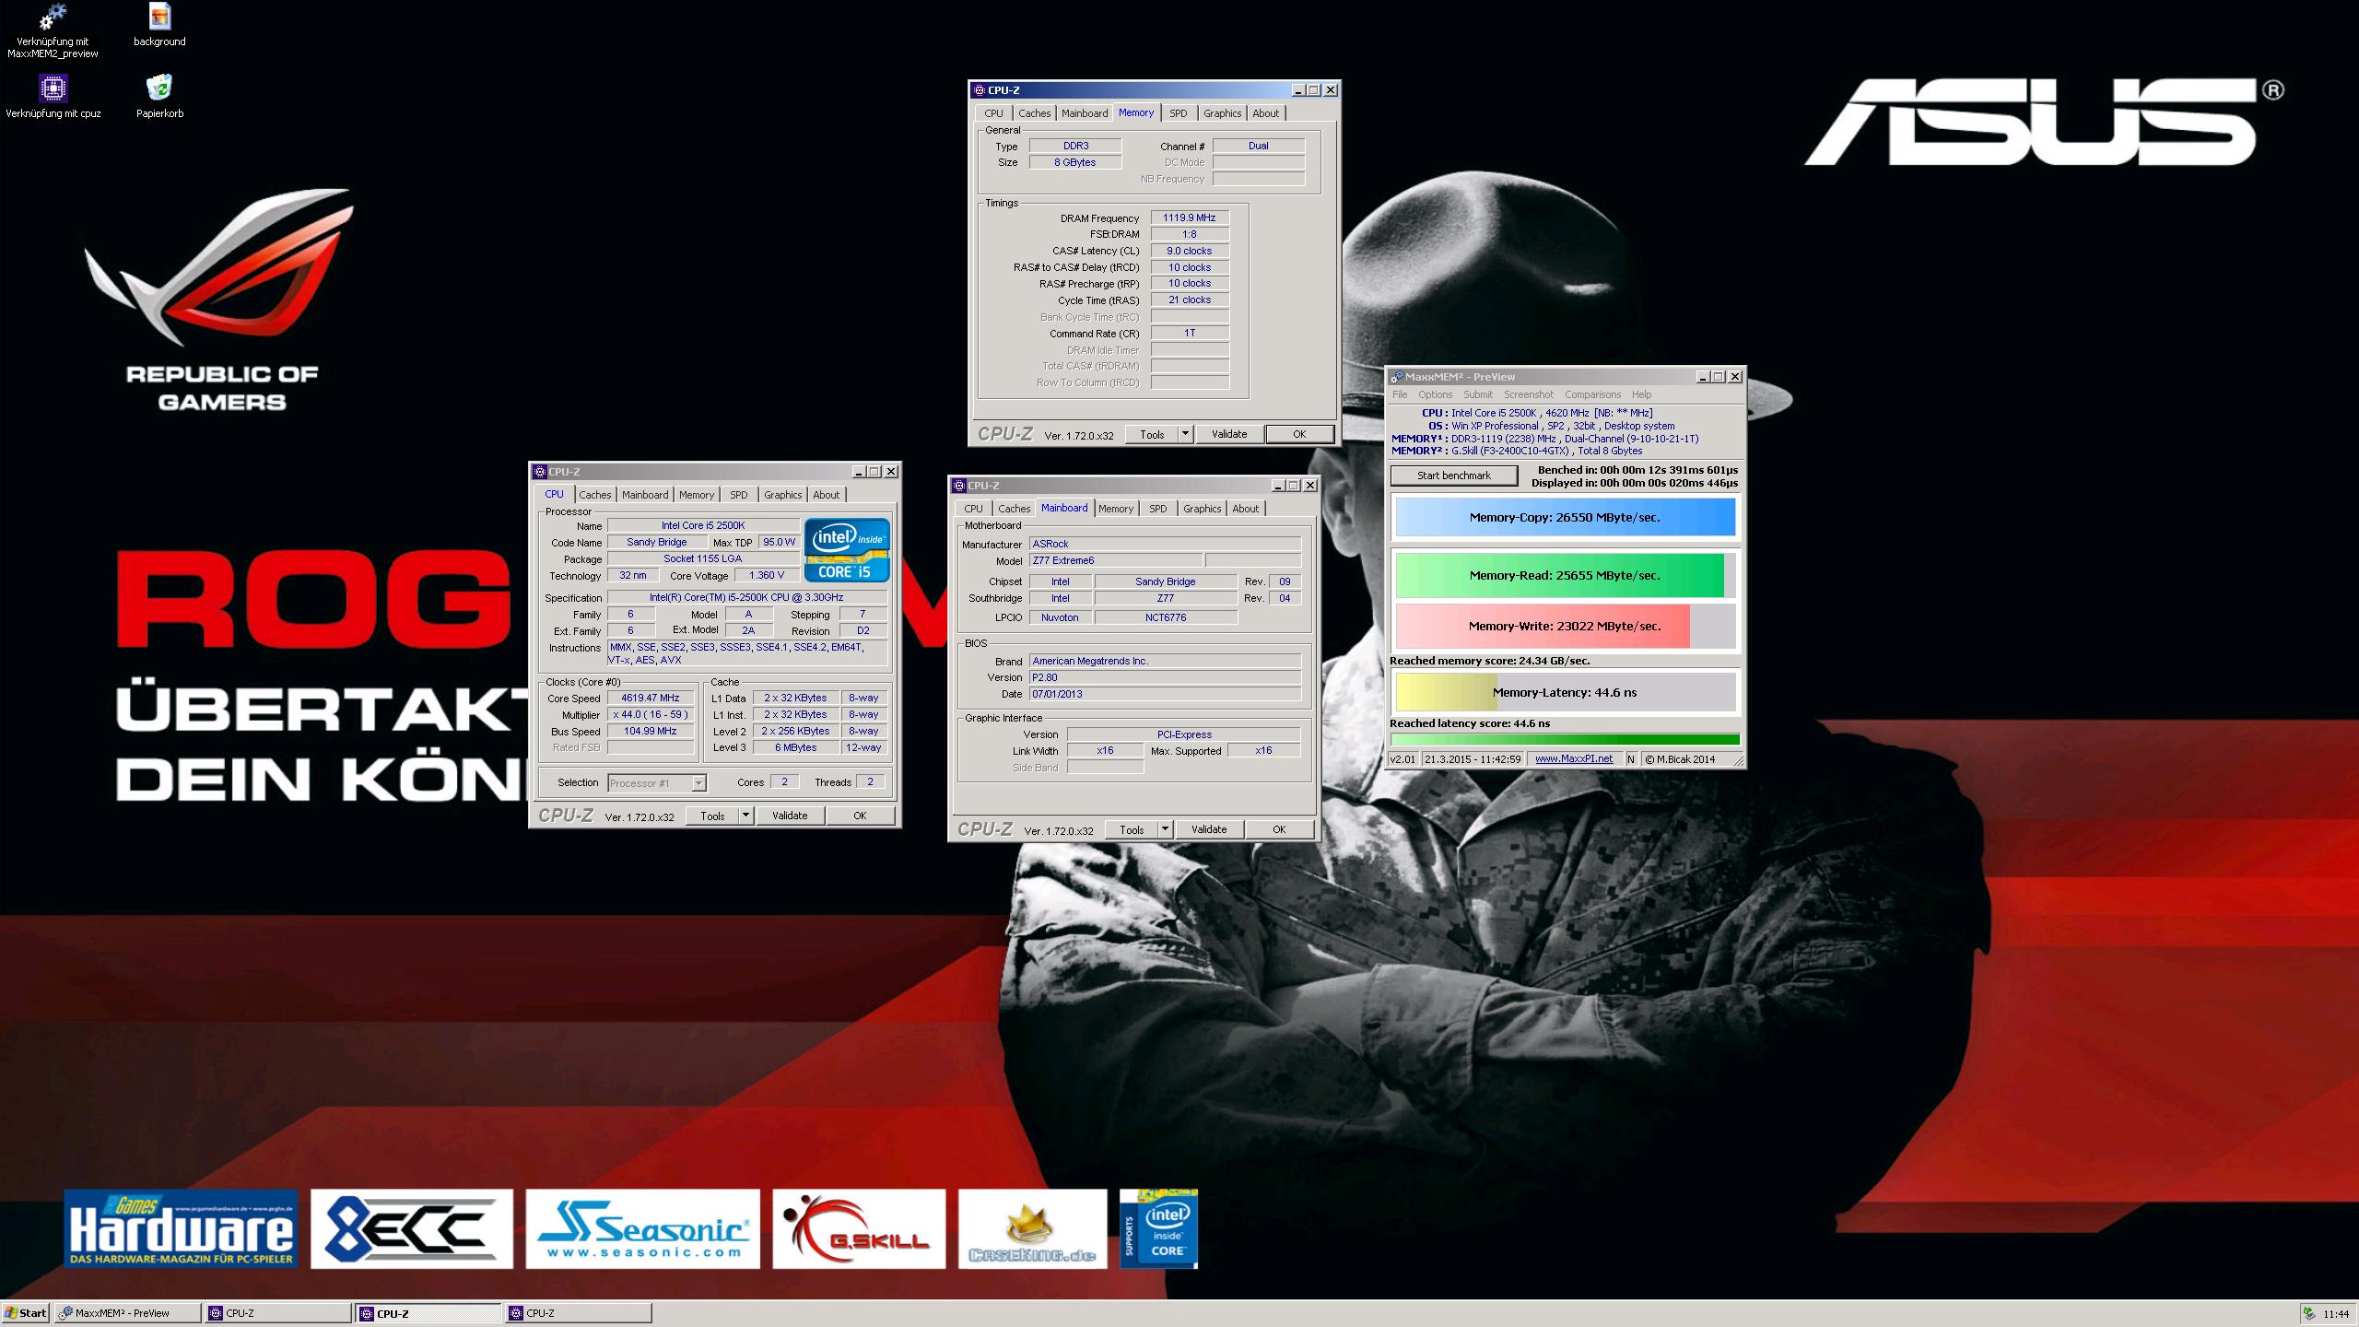Select the cpuz shortcut icon on the desktop
This screenshot has width=2359, height=1327.
click(53, 88)
